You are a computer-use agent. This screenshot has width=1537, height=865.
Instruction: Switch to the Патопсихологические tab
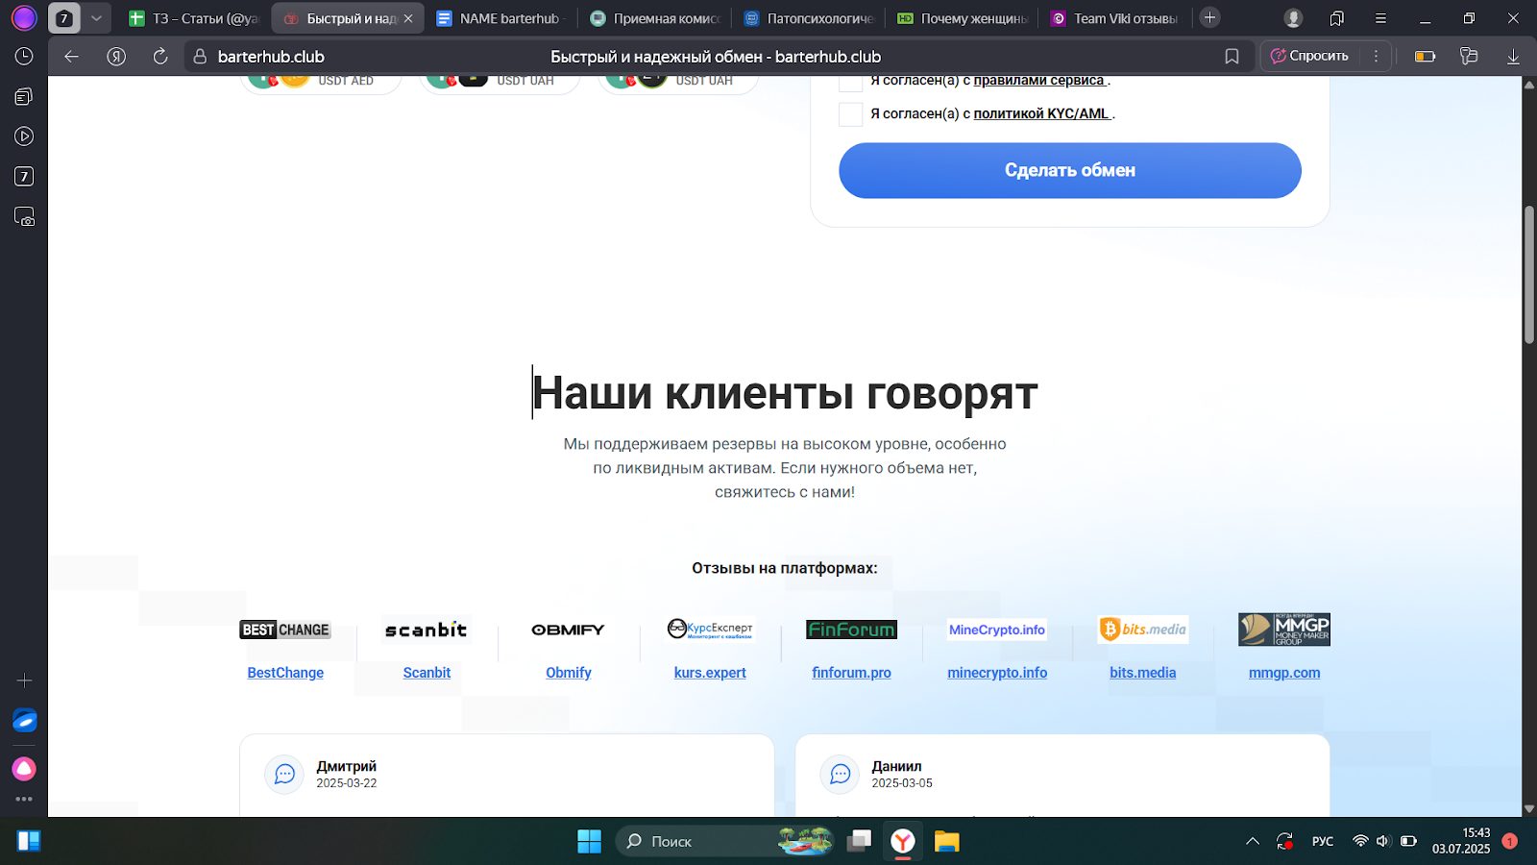click(x=809, y=18)
